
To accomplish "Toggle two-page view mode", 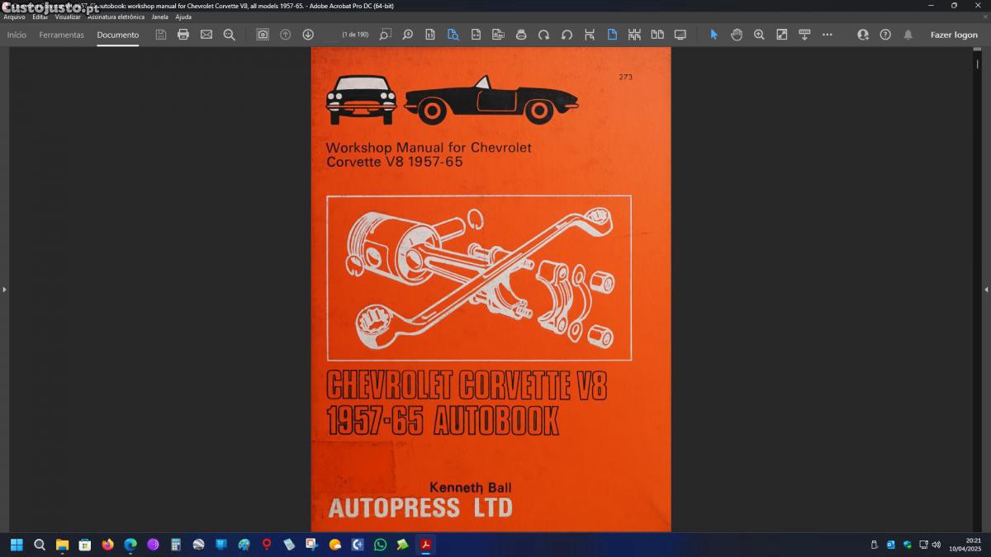I will (x=657, y=35).
